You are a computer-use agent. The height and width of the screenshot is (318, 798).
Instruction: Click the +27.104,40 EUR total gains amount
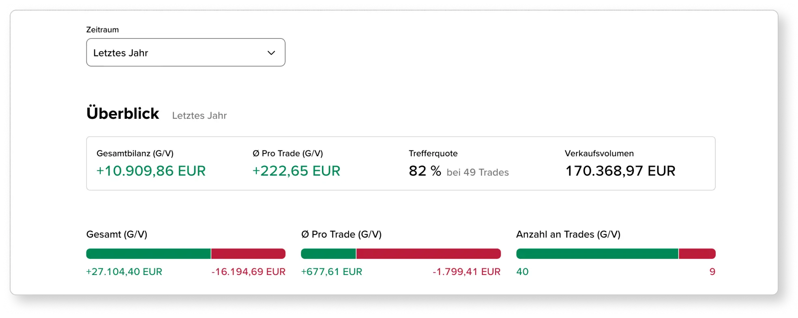pos(124,272)
